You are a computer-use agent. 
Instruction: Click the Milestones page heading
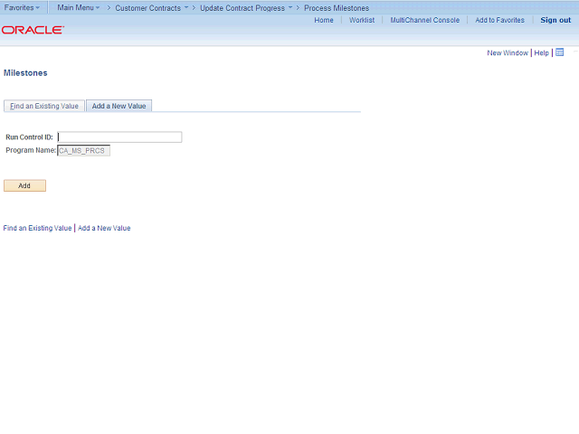pos(25,73)
